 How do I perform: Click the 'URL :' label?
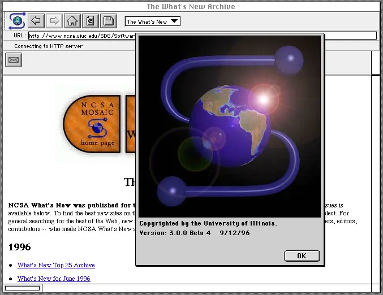tap(20, 36)
